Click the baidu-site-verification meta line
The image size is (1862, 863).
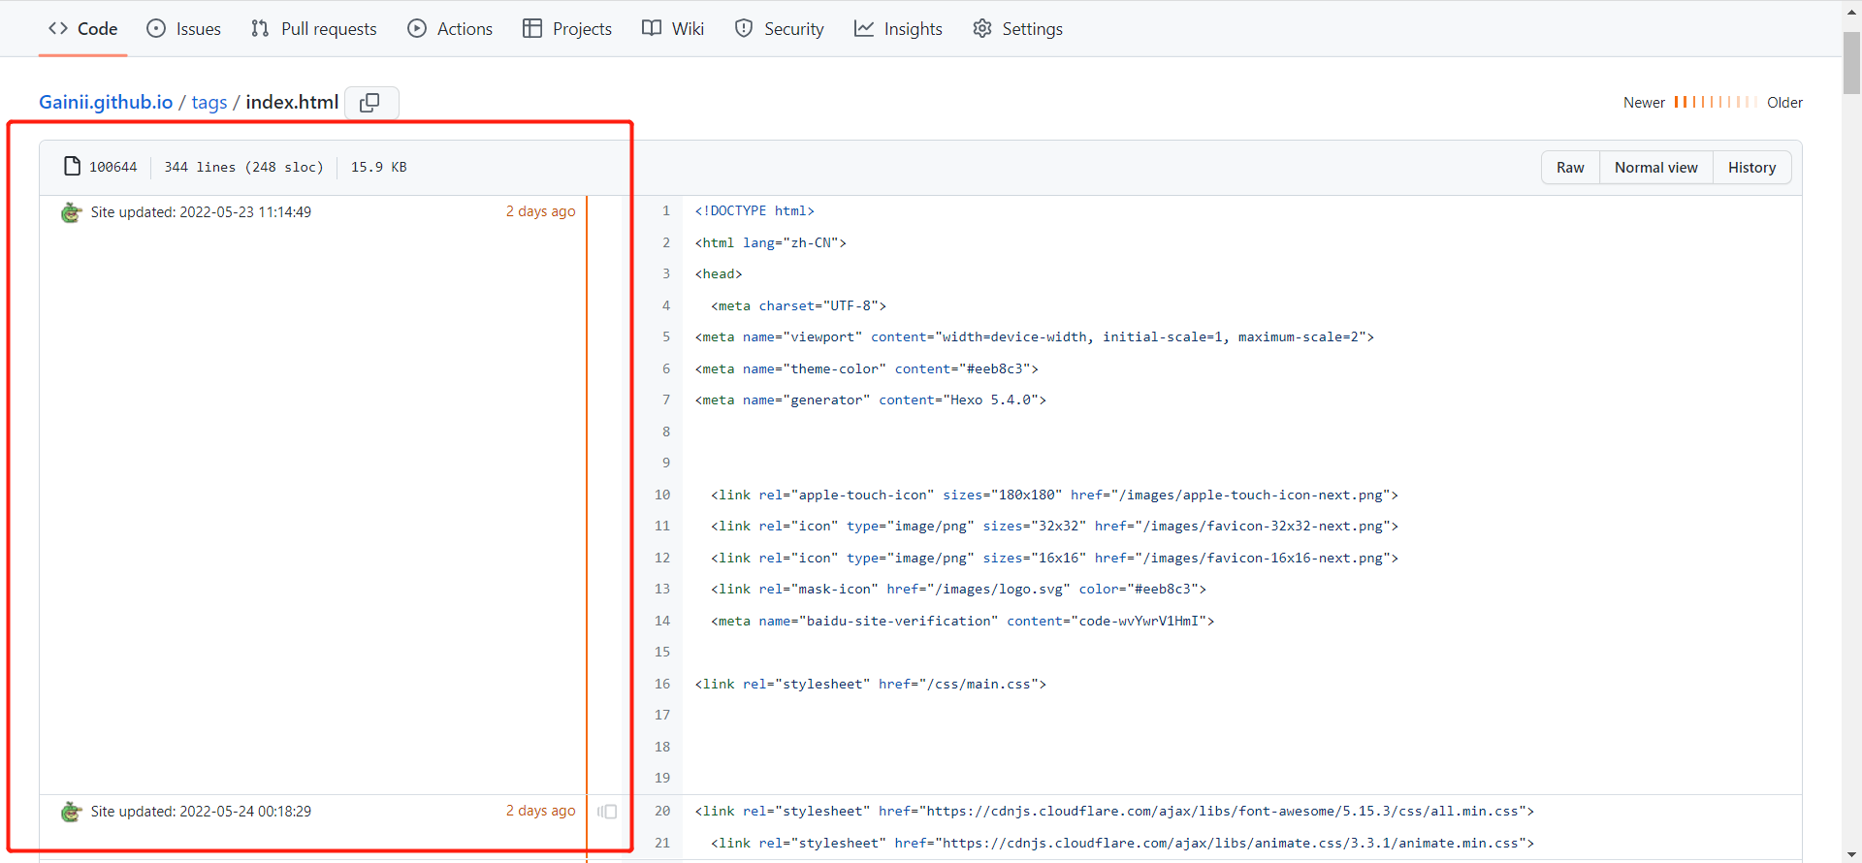963,621
